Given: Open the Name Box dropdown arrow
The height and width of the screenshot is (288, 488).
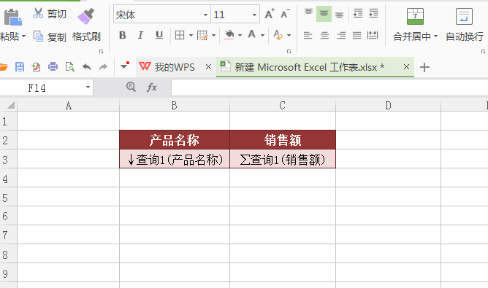Looking at the screenshot, I should pyautogui.click(x=88, y=87).
